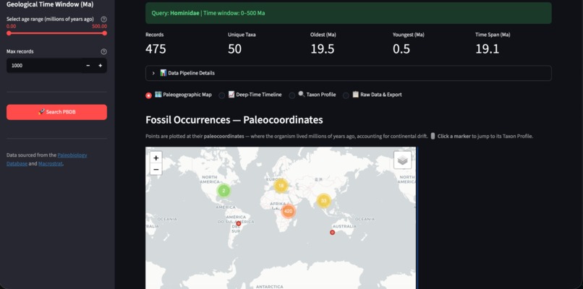Click the Records value 475
Screen dimensions: 583x289
(x=156, y=48)
